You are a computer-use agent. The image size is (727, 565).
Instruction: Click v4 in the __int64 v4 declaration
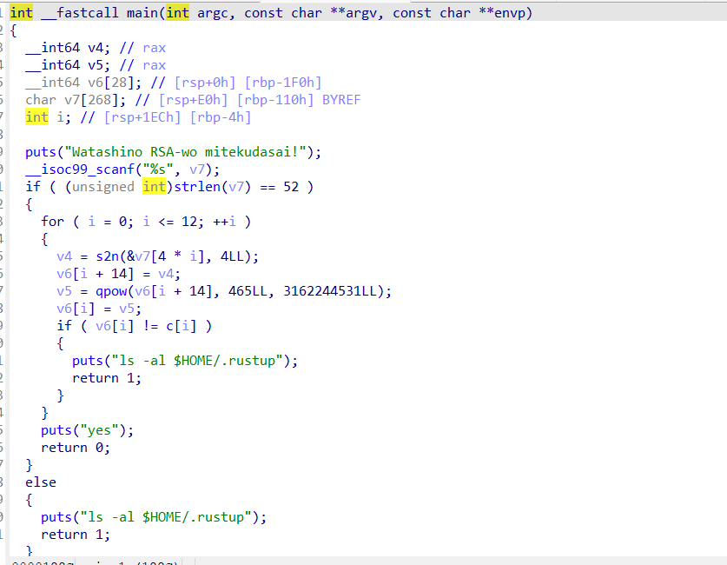click(x=96, y=48)
